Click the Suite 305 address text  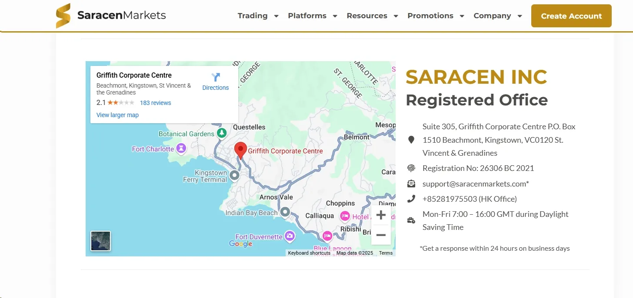499,140
